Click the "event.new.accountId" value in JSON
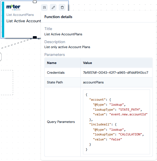The height and width of the screenshot is (161, 157). pos(128,114)
